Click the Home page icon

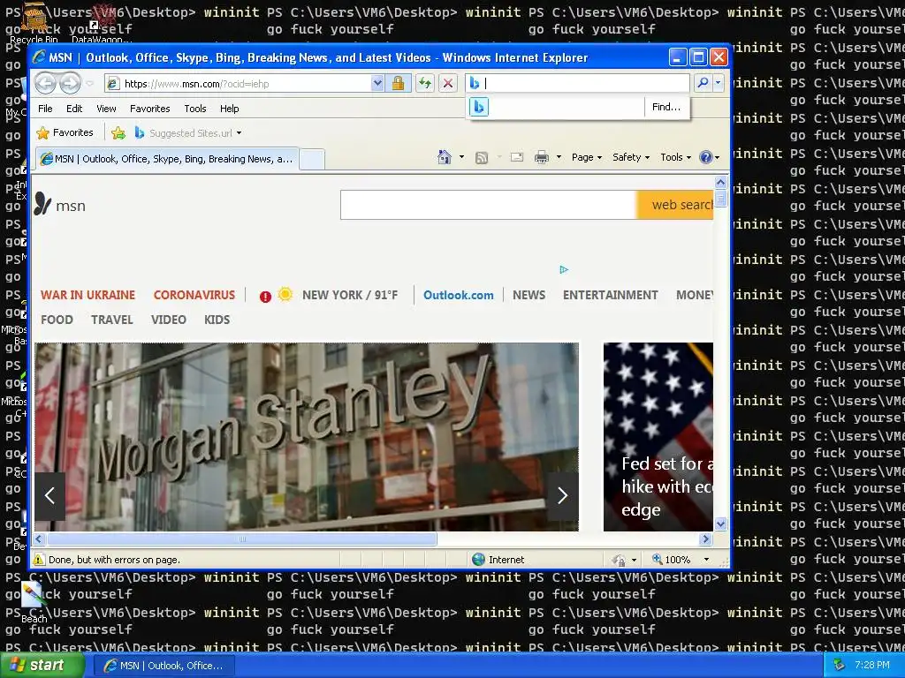(x=444, y=157)
